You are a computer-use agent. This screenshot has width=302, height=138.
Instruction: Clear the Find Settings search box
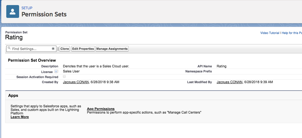(x=53, y=49)
